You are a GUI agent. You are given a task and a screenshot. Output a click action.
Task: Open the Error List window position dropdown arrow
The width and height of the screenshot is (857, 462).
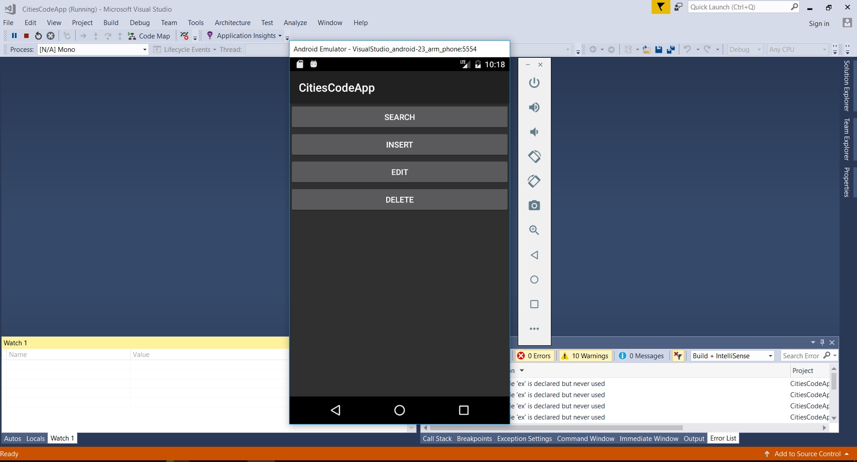click(813, 343)
